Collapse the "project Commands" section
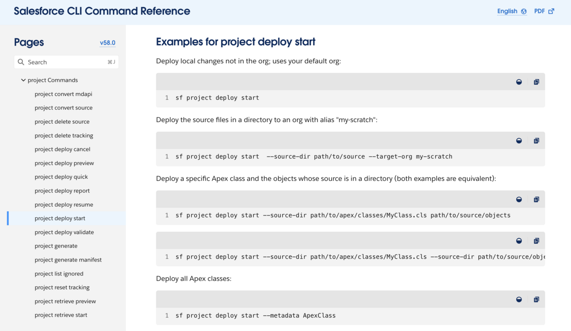The height and width of the screenshot is (331, 571). coord(23,80)
